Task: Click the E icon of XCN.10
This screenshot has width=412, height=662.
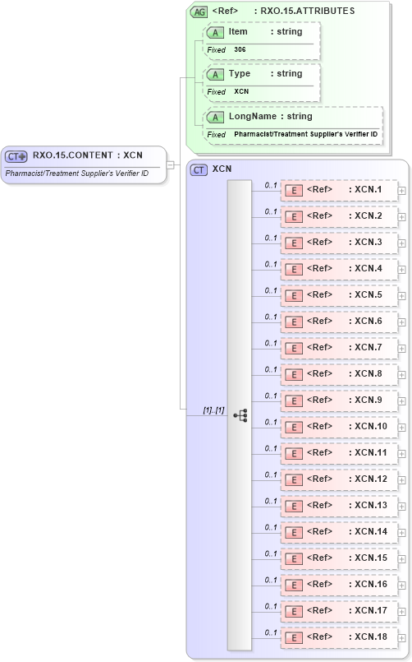Action: (x=294, y=428)
